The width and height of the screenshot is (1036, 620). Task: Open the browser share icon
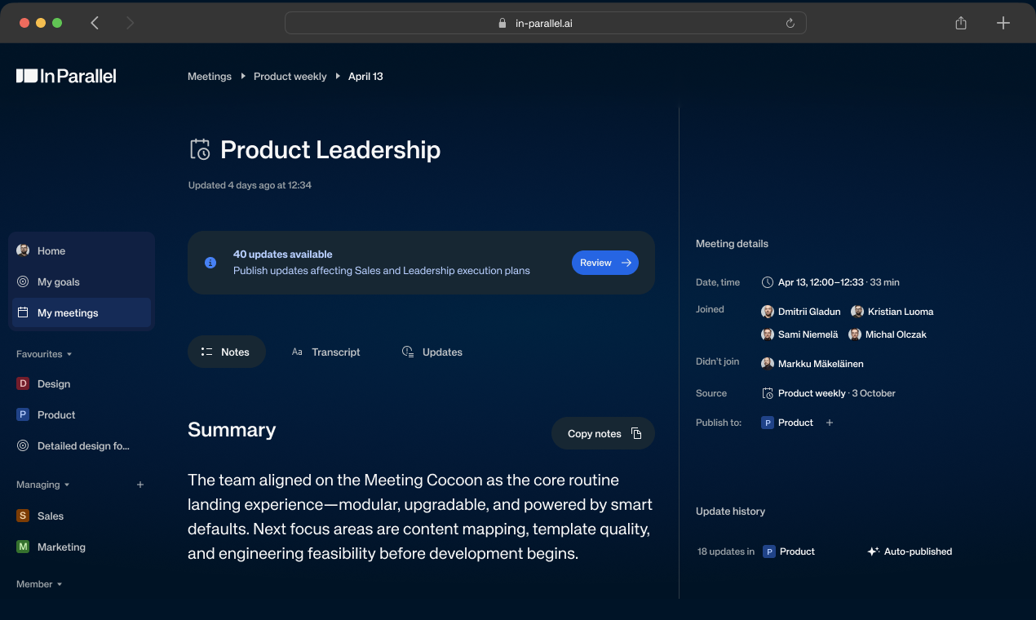(x=961, y=23)
